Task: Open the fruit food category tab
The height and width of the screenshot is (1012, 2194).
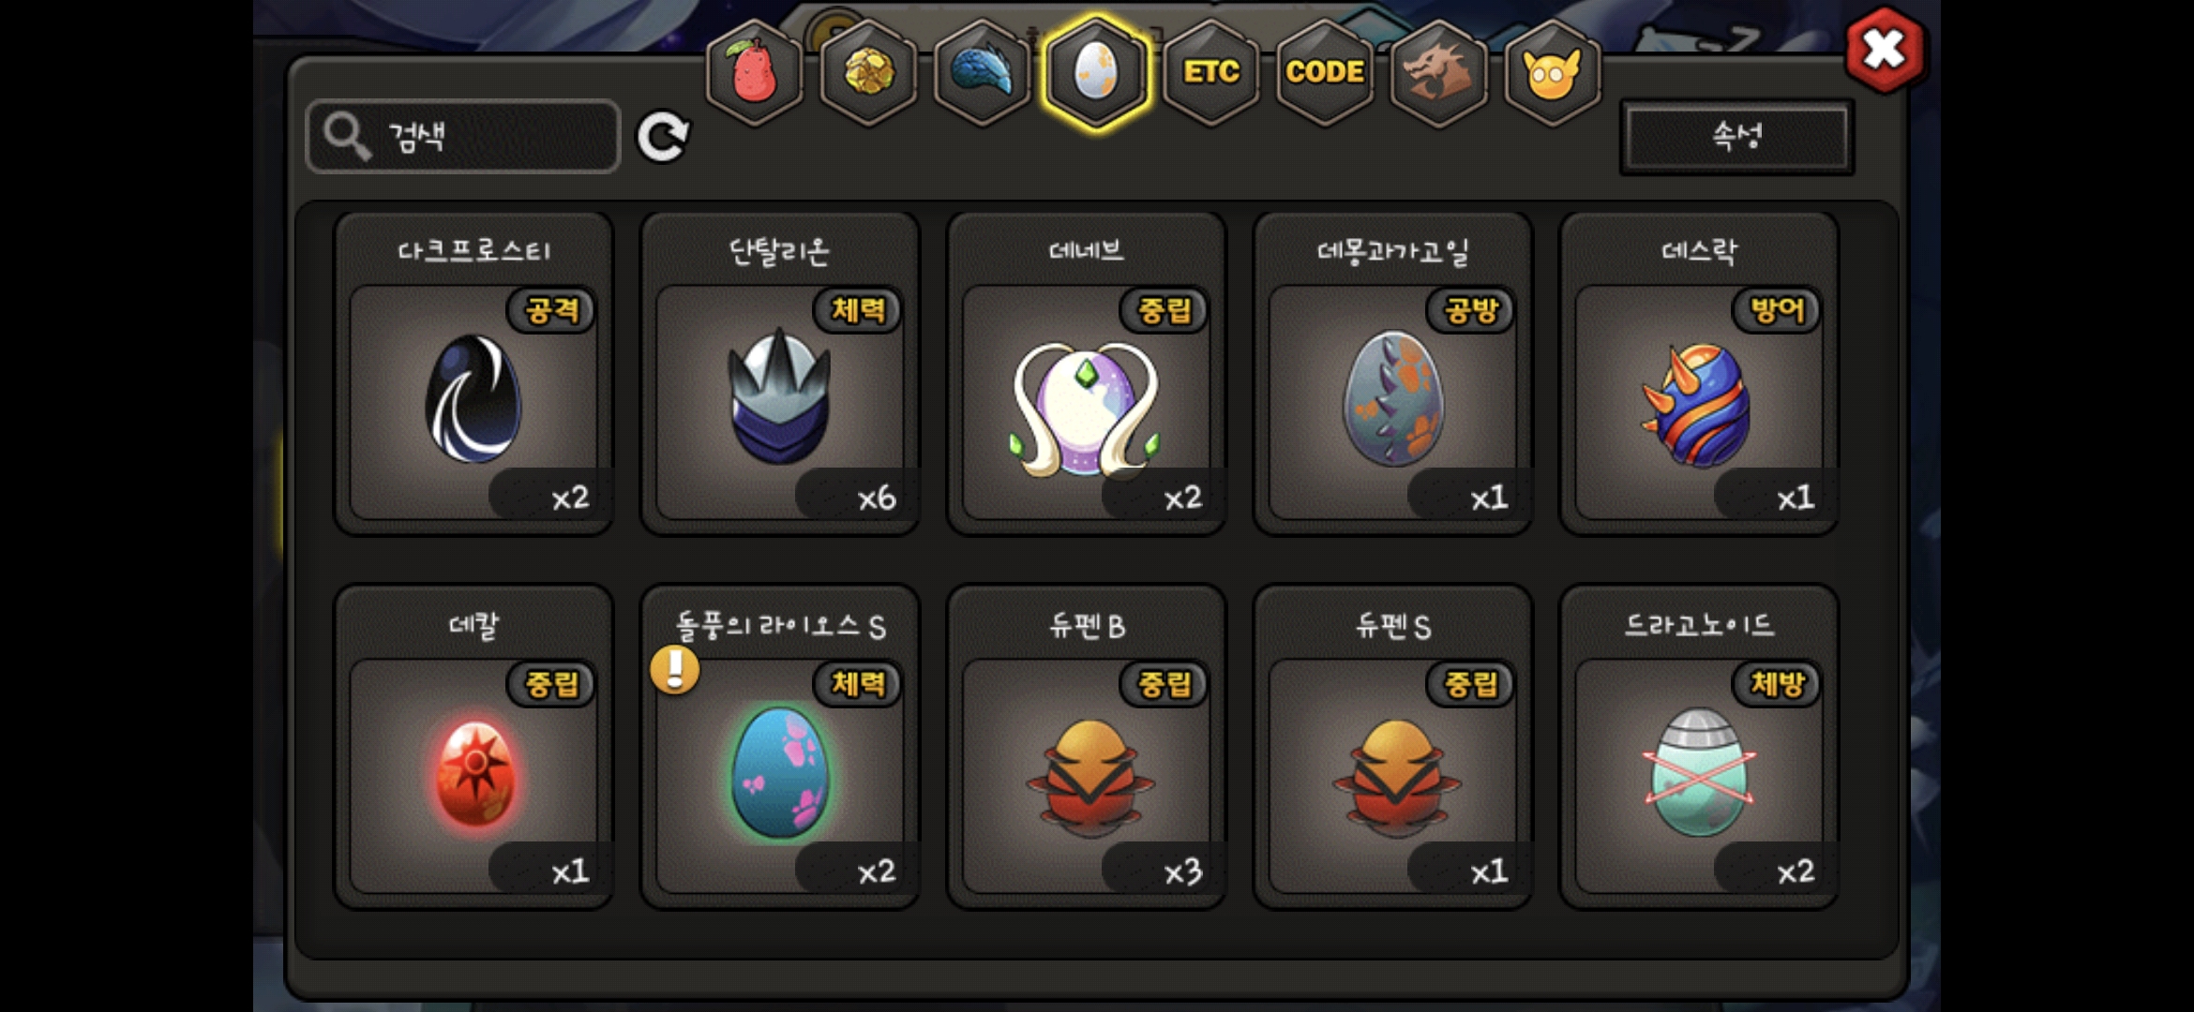Action: [755, 73]
